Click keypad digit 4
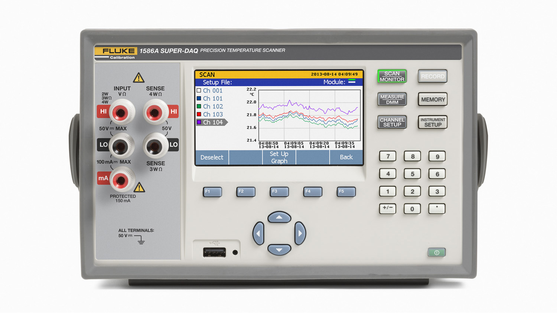 (388, 174)
